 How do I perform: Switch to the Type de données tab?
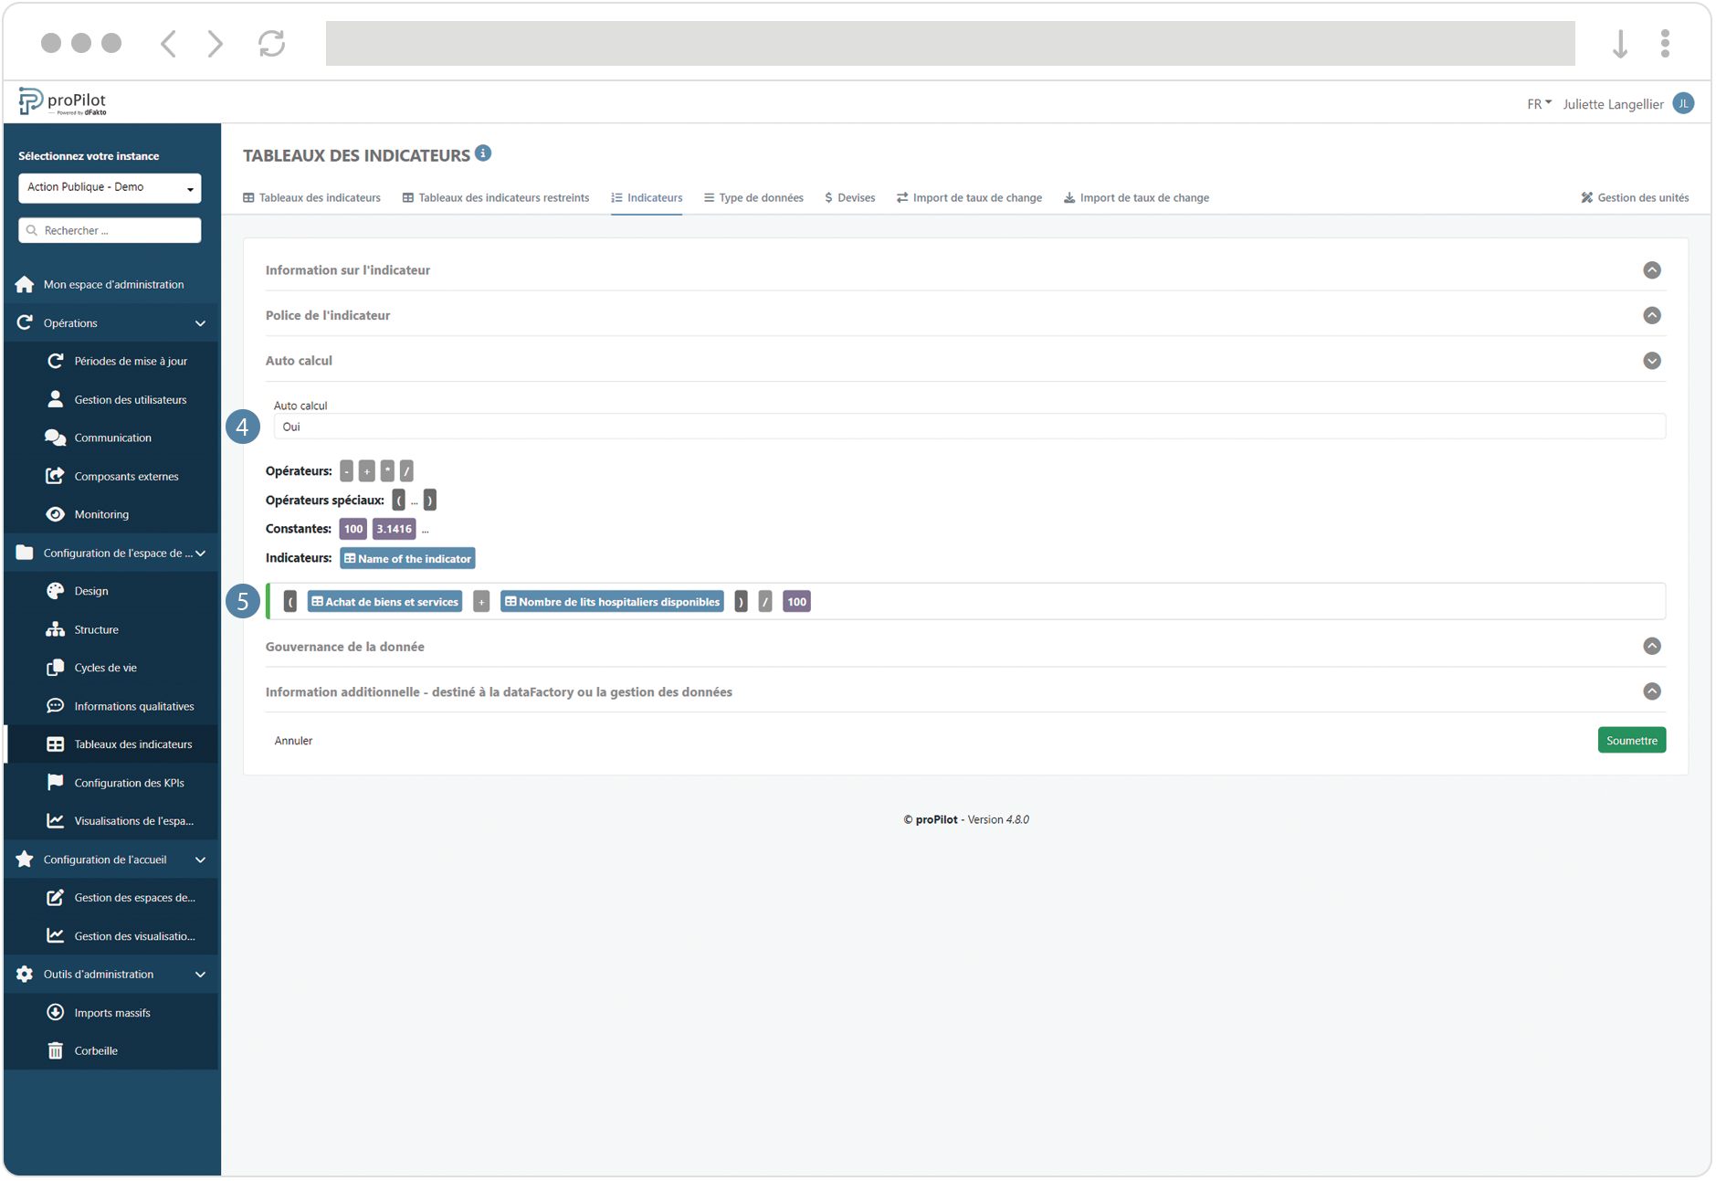click(753, 197)
